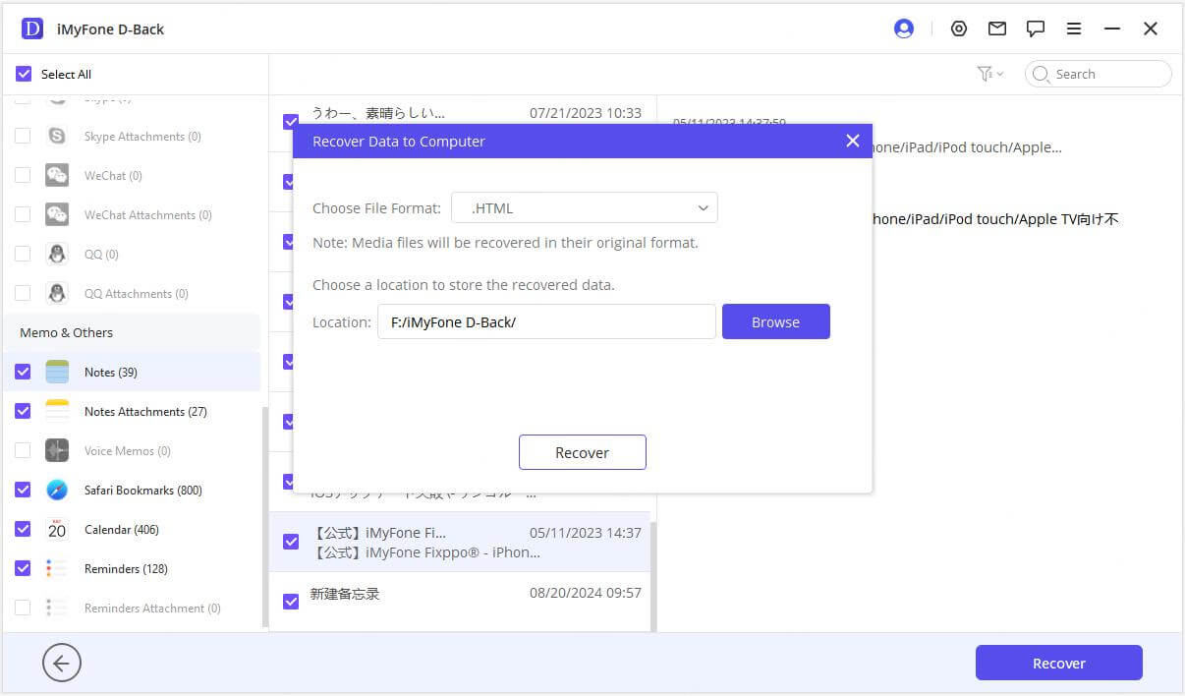Click the Calendar icon
Viewport: 1185px width, 696px height.
[57, 529]
